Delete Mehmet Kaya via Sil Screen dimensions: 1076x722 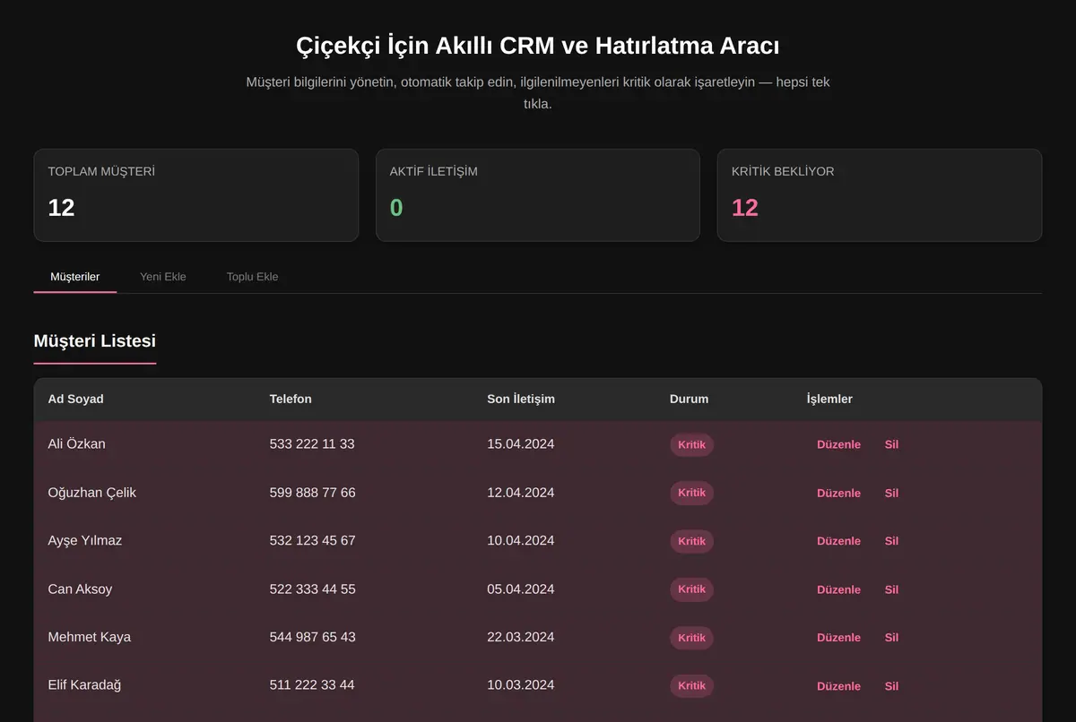pyautogui.click(x=891, y=638)
